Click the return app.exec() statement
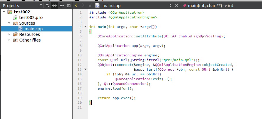 117,98
